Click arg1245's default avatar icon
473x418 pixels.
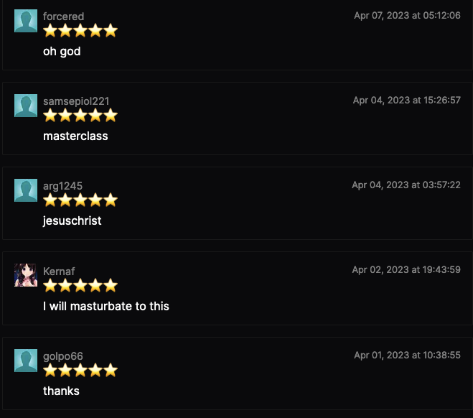(x=26, y=190)
